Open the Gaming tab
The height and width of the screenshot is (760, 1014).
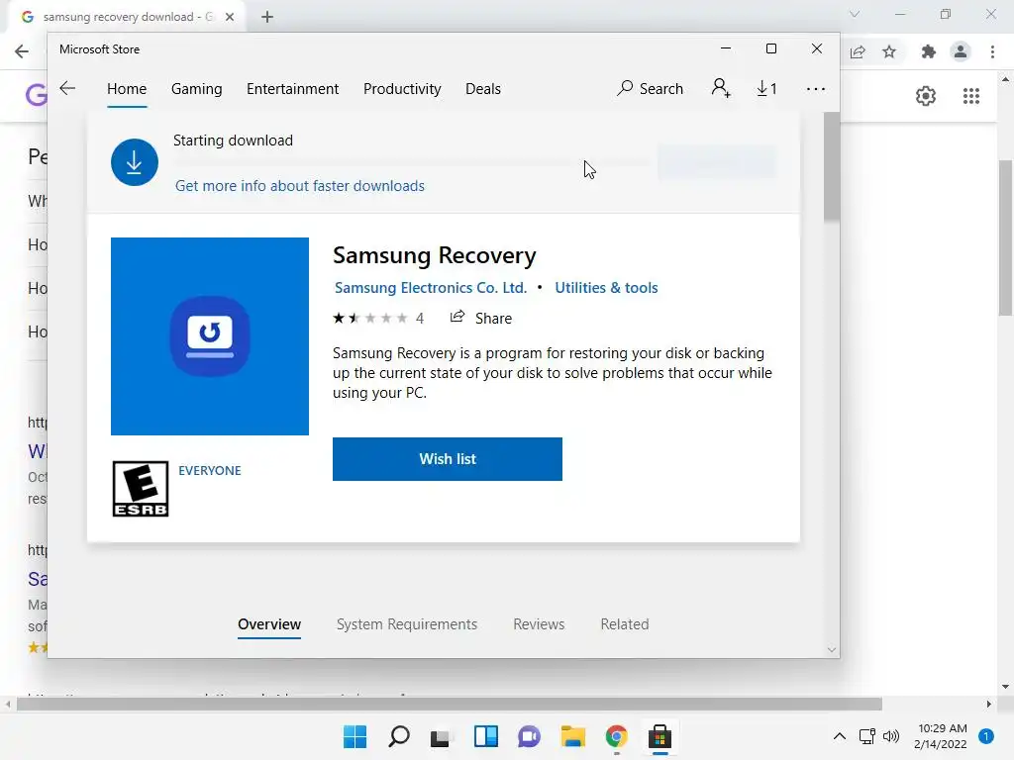[197, 88]
